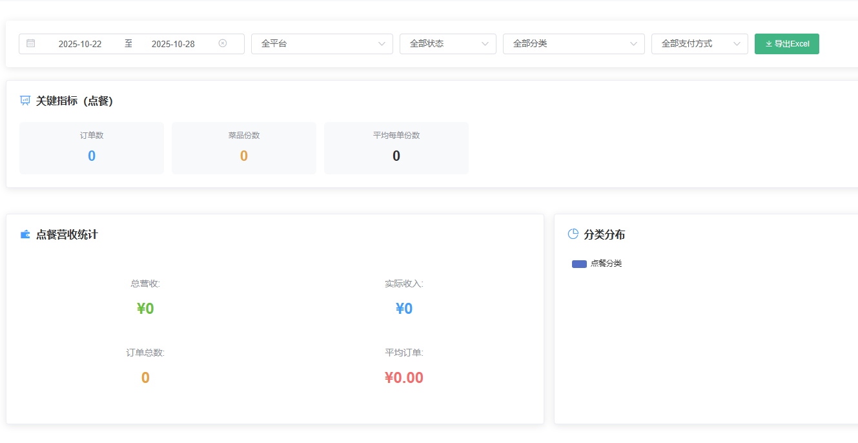Select the 订单数 metric card
Screen dimensions: 858x443
(x=92, y=148)
